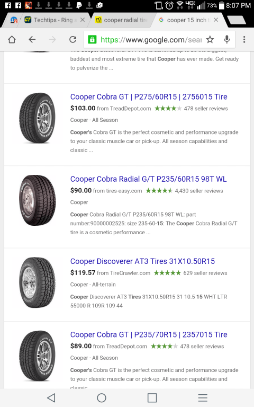Tap the Android back navigation button

51,397
